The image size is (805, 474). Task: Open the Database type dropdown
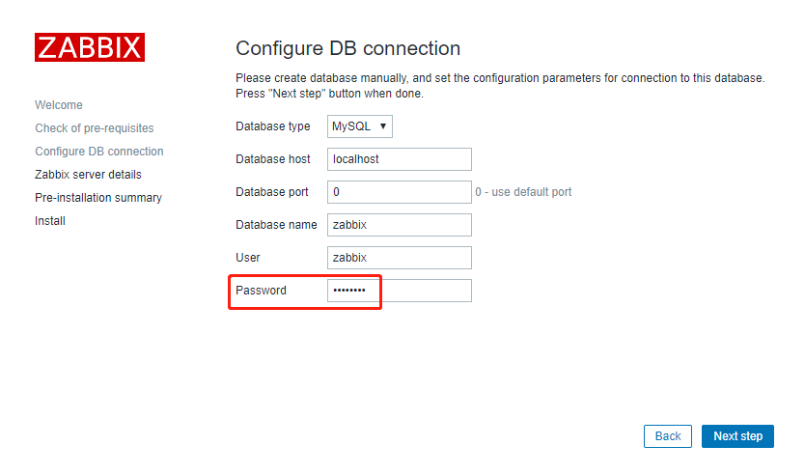tap(360, 126)
